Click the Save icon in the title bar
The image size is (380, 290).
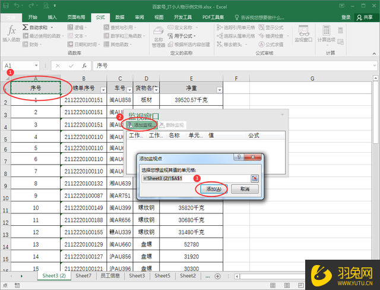tap(5, 5)
